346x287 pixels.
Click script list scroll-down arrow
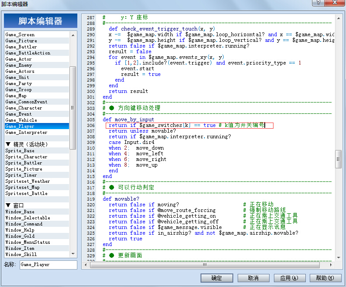tap(73, 254)
